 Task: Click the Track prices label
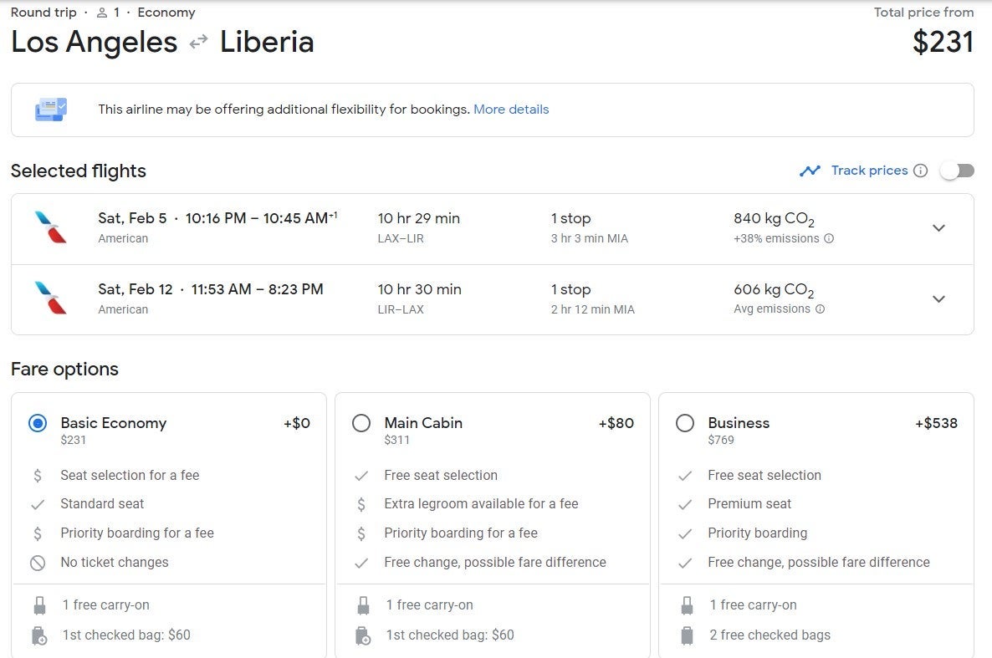click(x=869, y=171)
